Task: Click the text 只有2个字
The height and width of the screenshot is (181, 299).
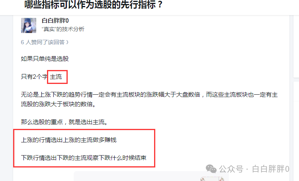Action: 34,77
